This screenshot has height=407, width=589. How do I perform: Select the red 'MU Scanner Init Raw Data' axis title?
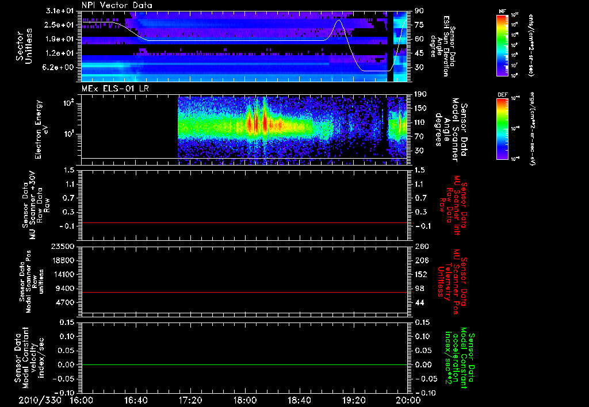[x=453, y=205]
